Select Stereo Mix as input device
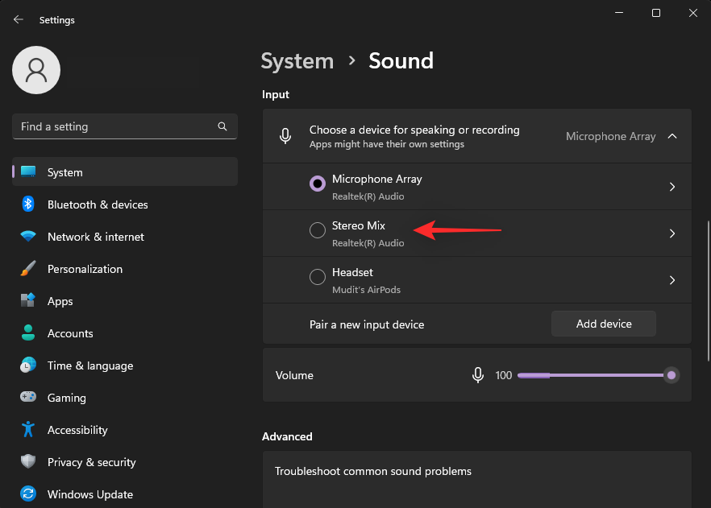Image resolution: width=711 pixels, height=508 pixels. [x=318, y=231]
